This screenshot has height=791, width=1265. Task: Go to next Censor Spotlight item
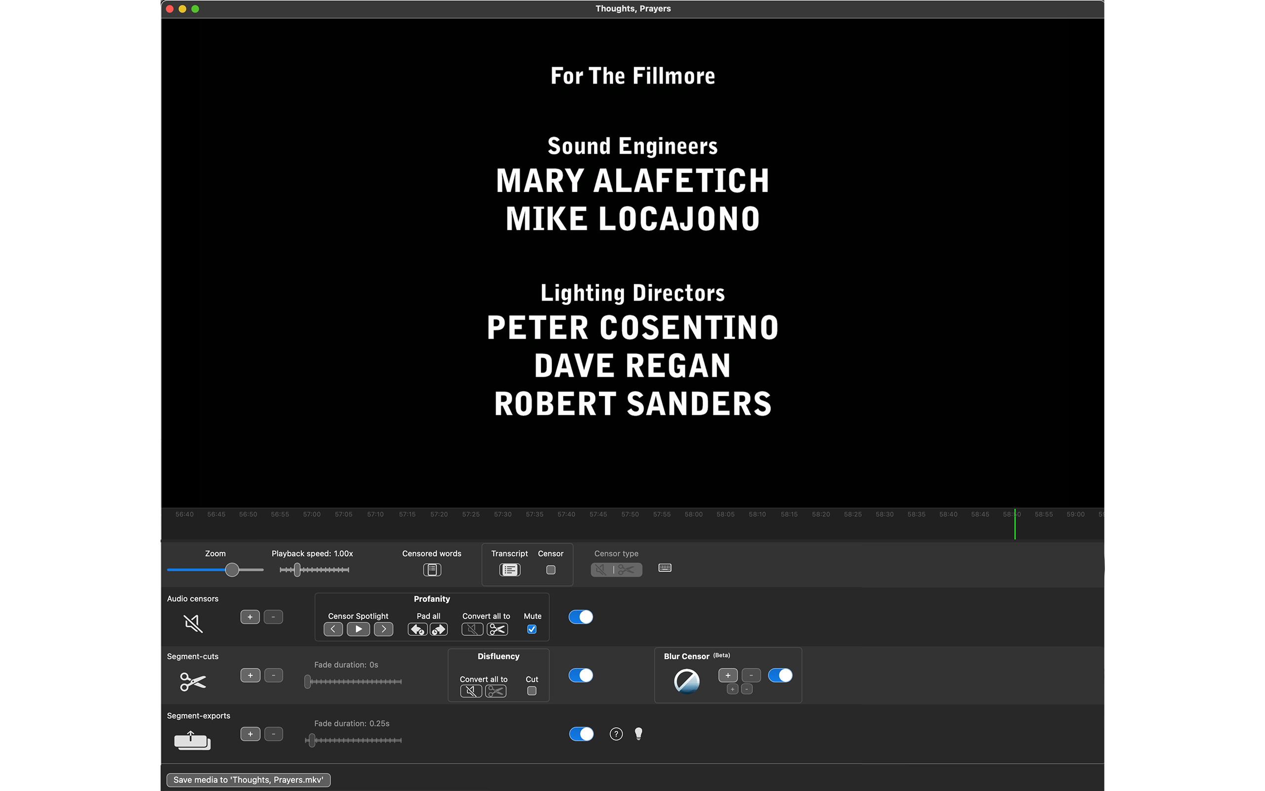(383, 629)
